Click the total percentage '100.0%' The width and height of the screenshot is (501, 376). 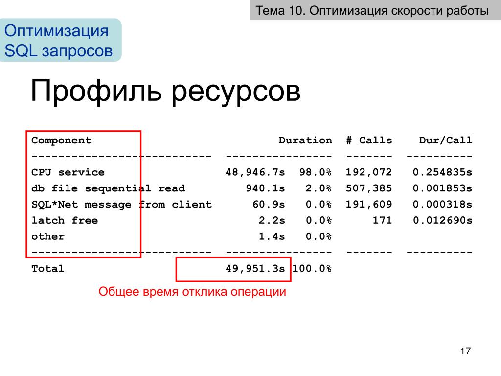(312, 268)
